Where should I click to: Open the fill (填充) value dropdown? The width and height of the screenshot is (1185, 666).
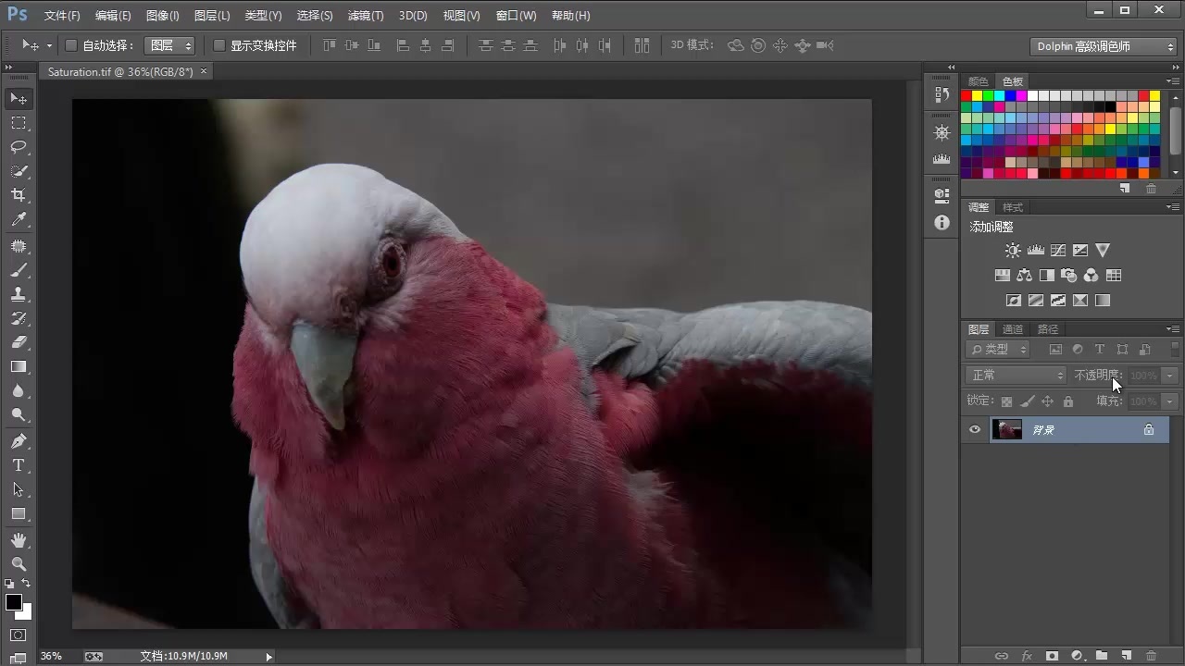[1170, 401]
